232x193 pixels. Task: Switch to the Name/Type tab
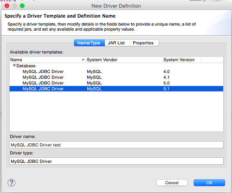[89, 43]
